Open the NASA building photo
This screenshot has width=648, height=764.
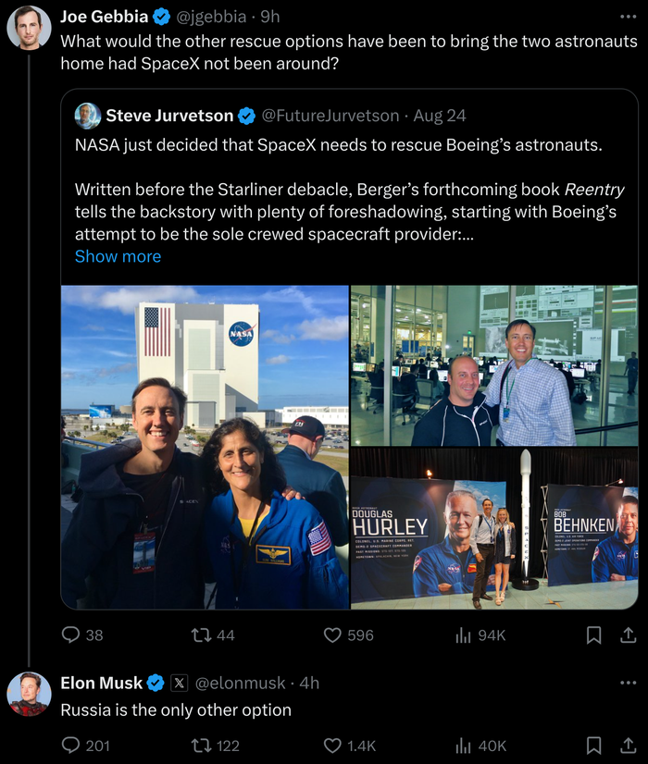tap(205, 447)
